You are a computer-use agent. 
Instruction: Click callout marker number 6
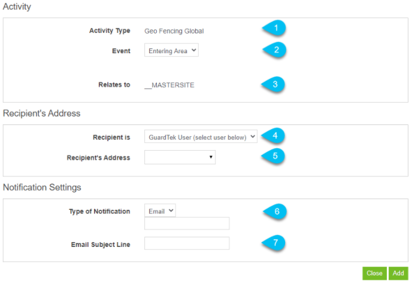275,211
